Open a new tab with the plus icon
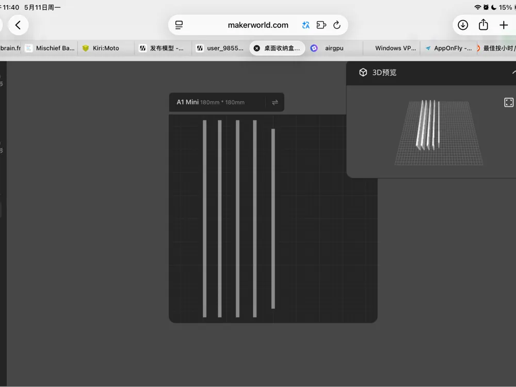The image size is (516, 387). 504,25
